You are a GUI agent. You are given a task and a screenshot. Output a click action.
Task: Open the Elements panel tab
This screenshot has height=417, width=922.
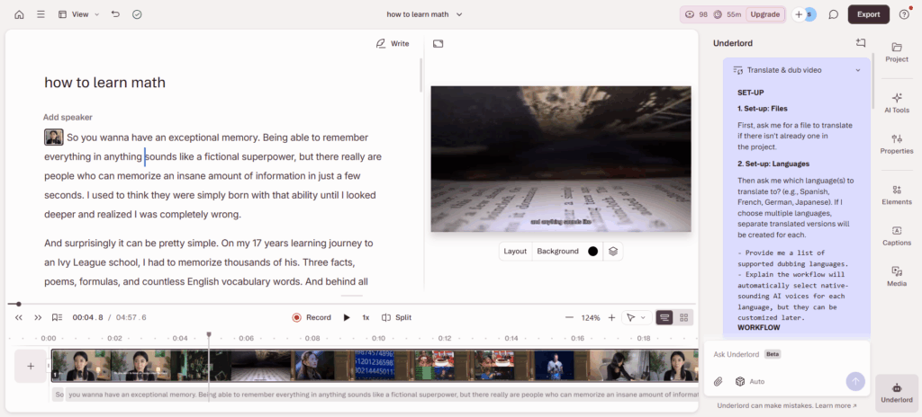click(897, 195)
